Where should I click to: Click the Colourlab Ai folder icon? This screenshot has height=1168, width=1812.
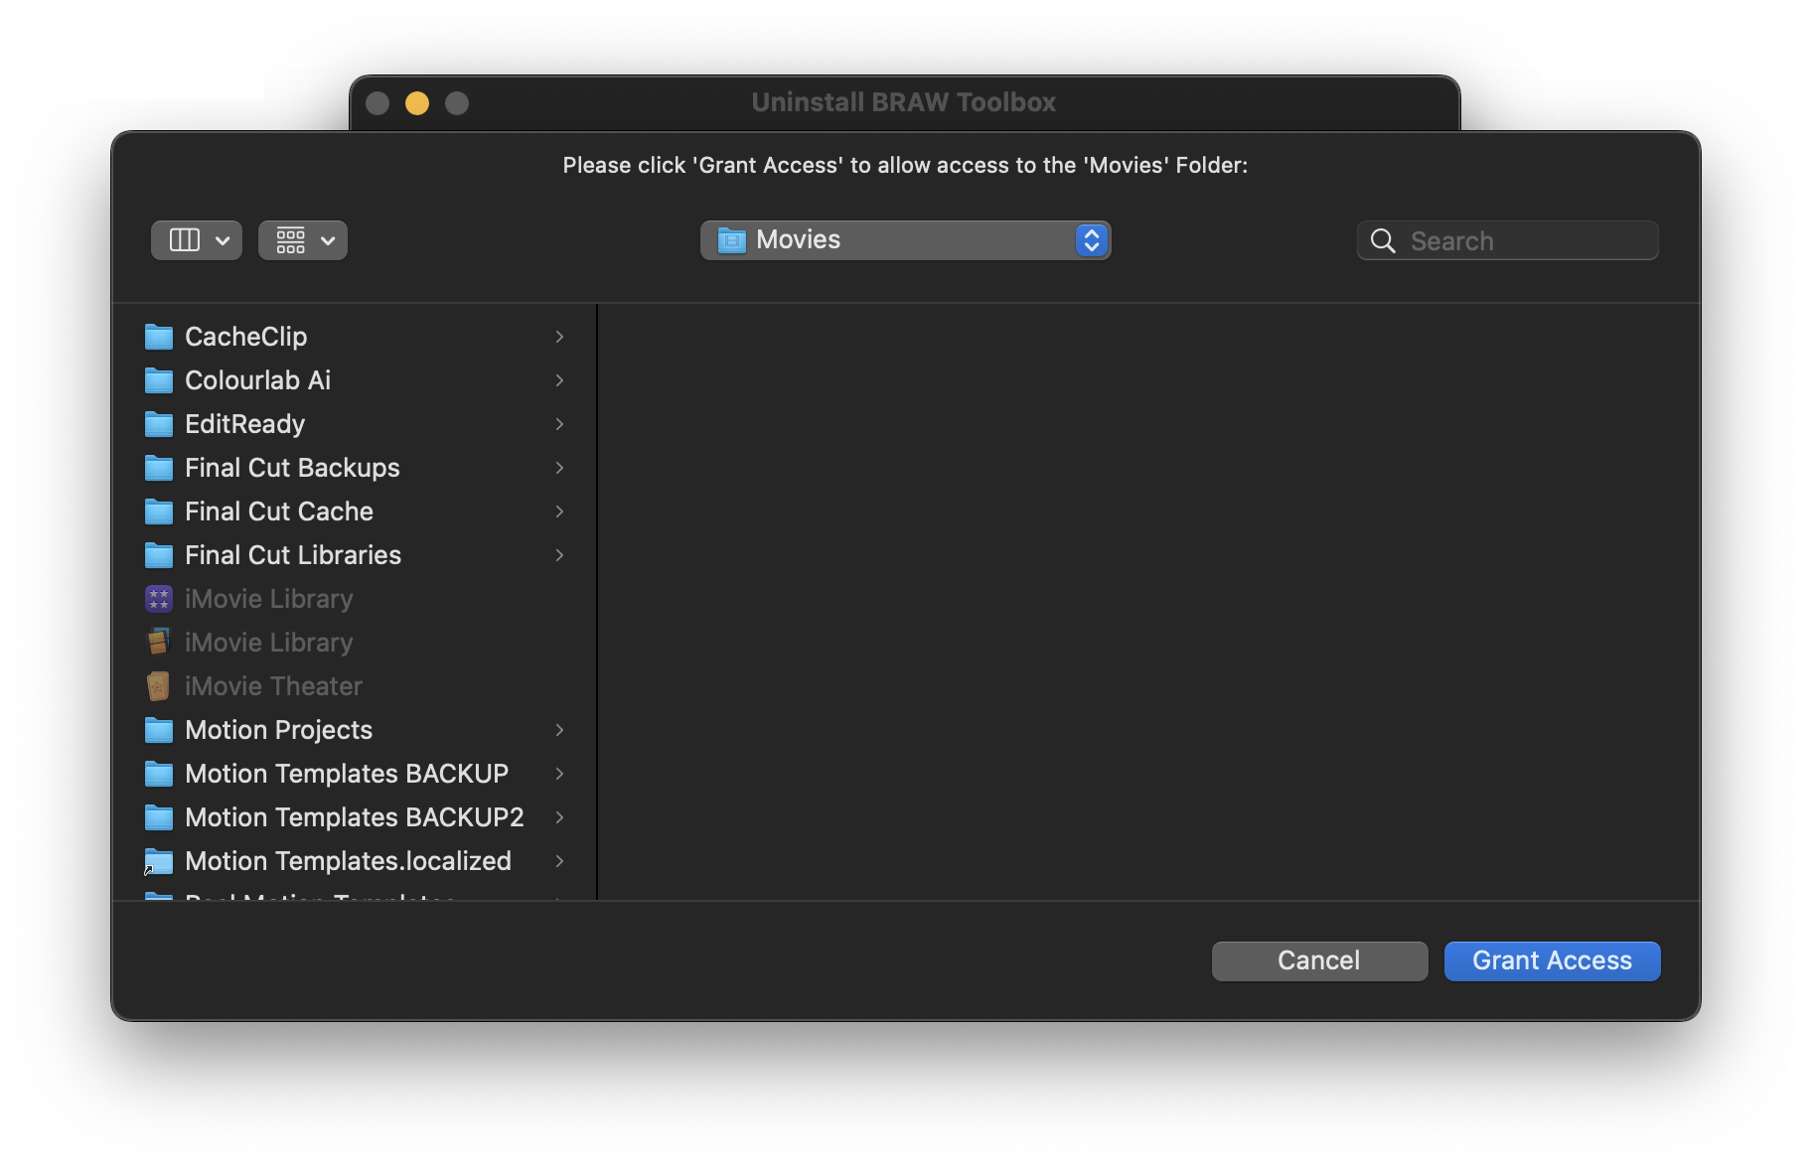pyautogui.click(x=159, y=380)
